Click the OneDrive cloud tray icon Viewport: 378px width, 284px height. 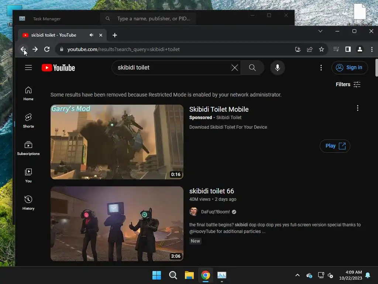309,275
